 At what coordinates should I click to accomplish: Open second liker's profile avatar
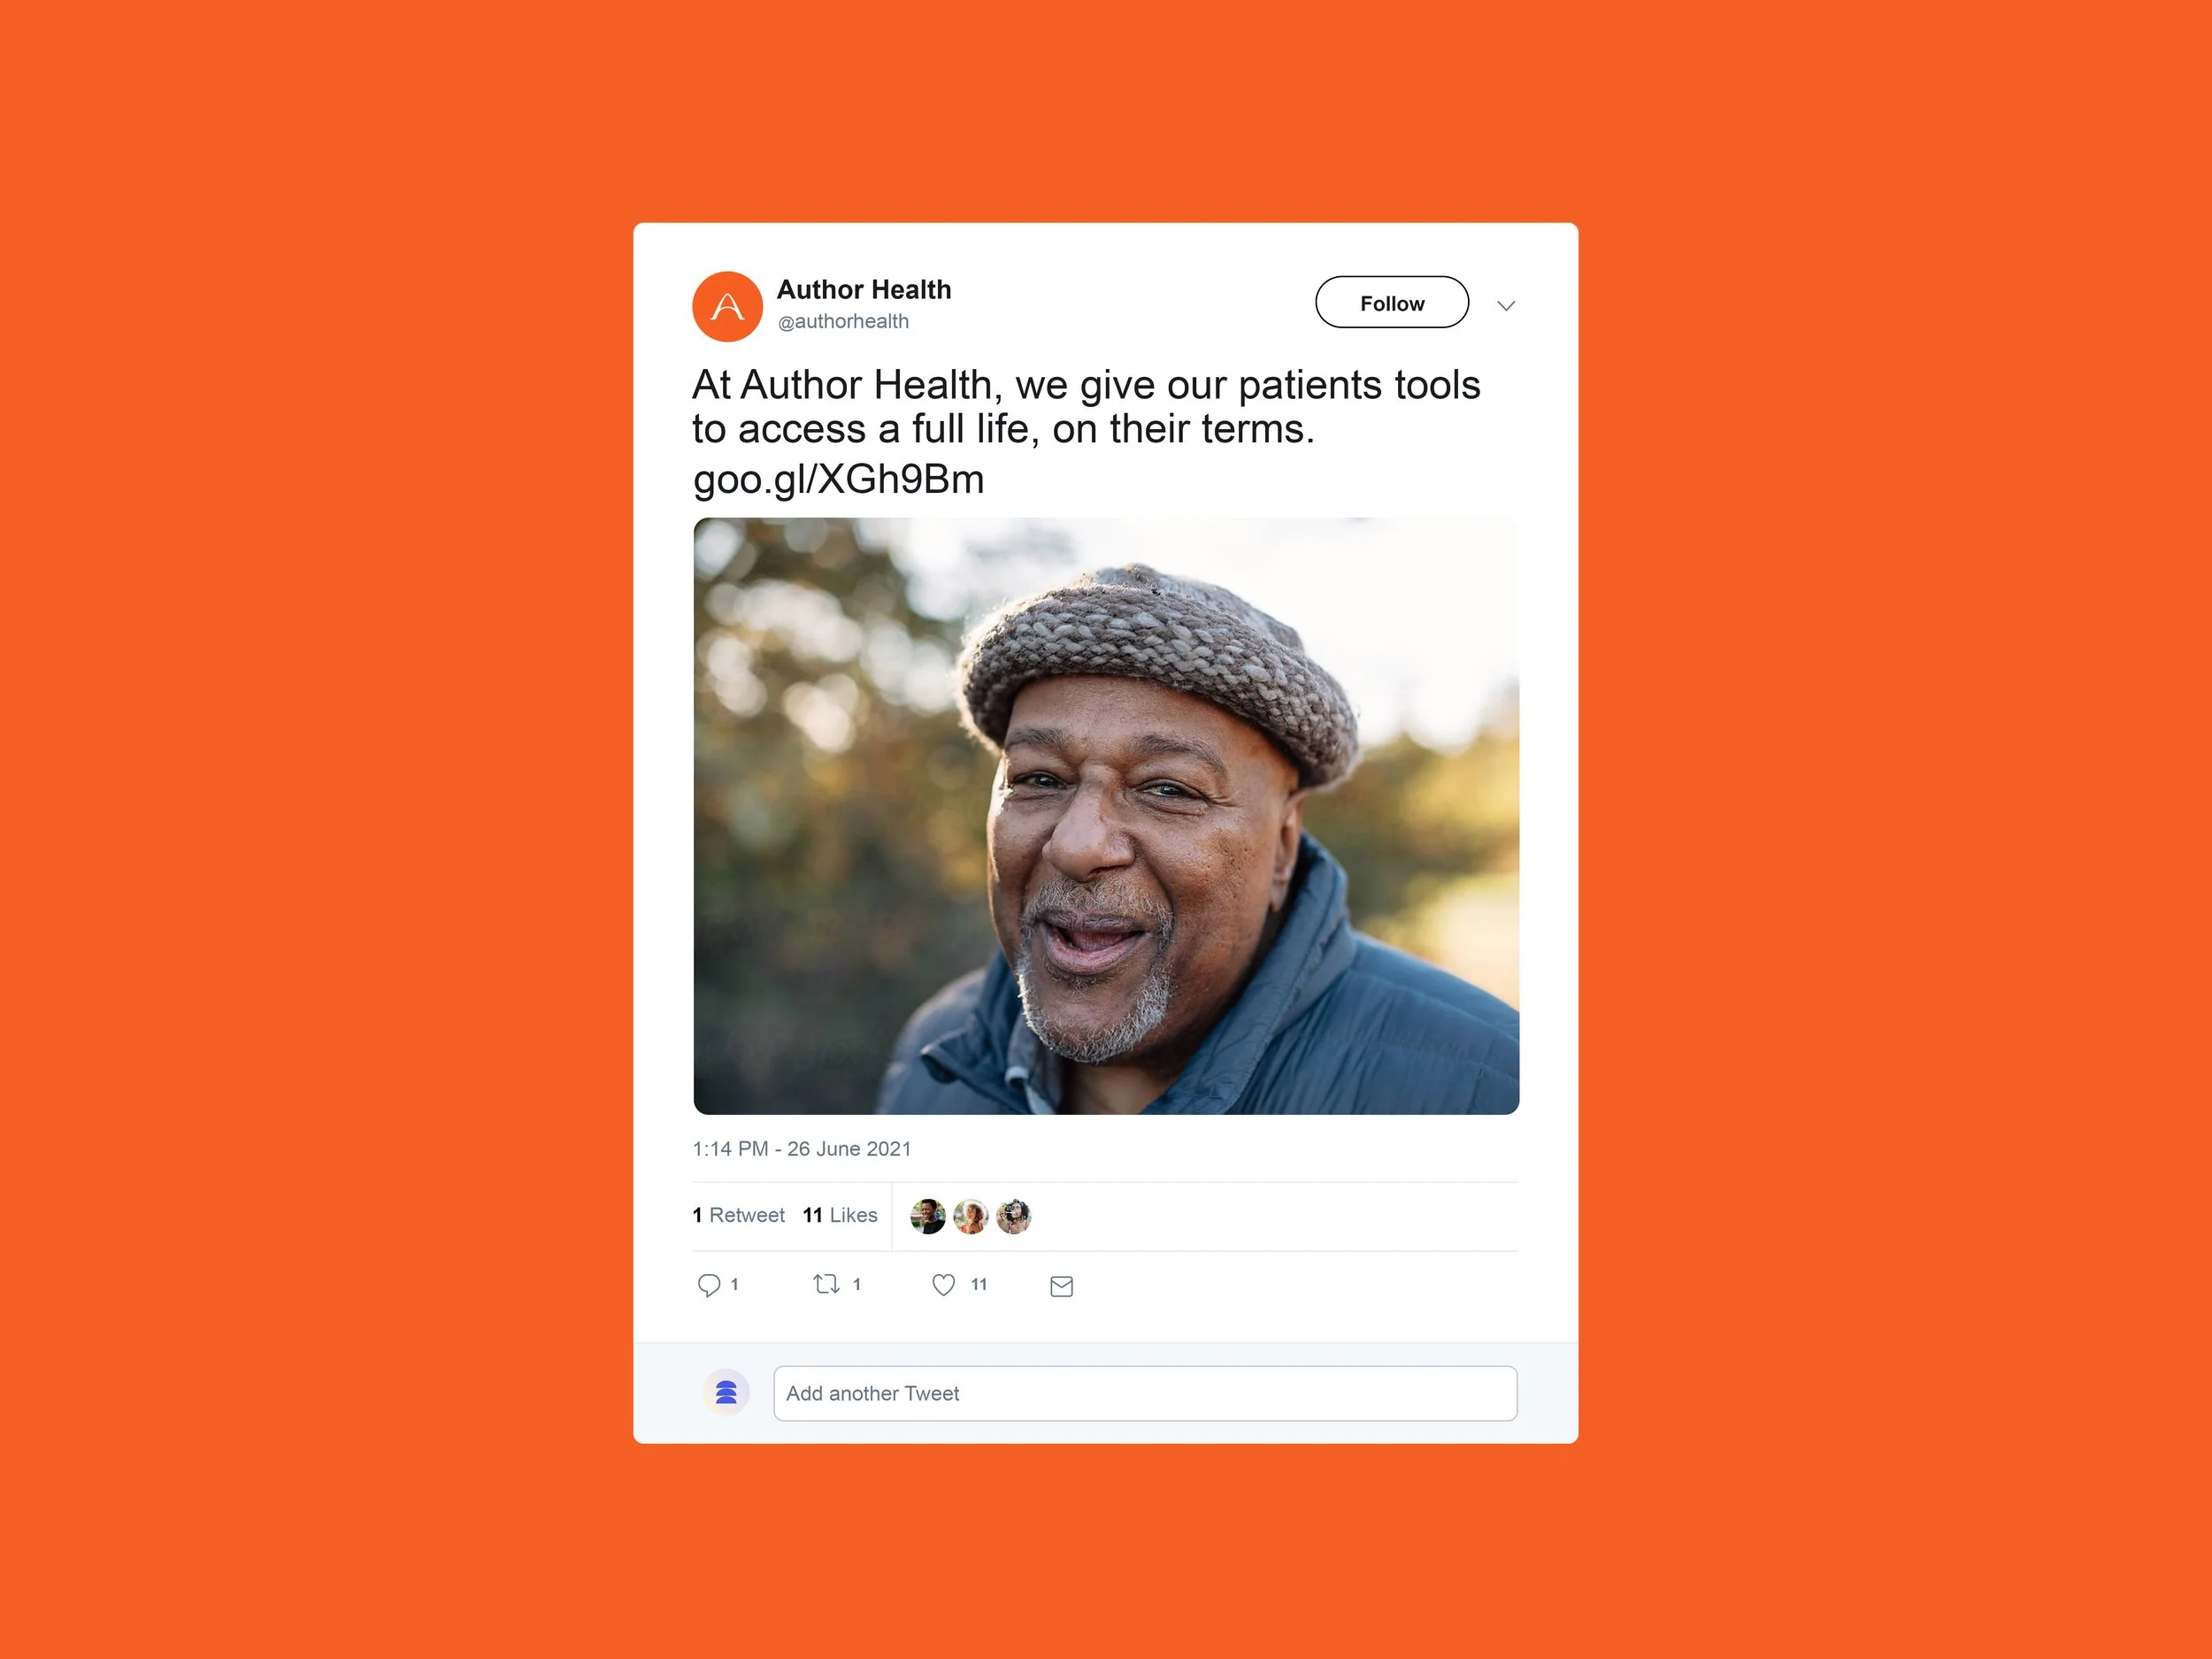(971, 1216)
